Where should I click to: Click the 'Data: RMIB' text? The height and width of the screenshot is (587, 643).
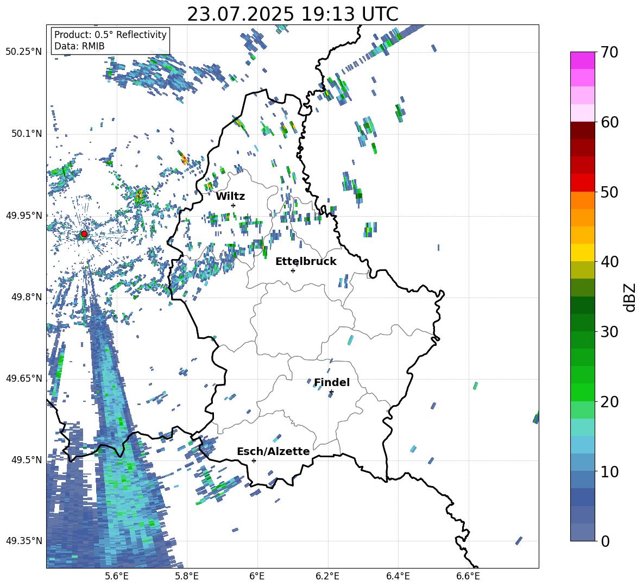pos(79,46)
